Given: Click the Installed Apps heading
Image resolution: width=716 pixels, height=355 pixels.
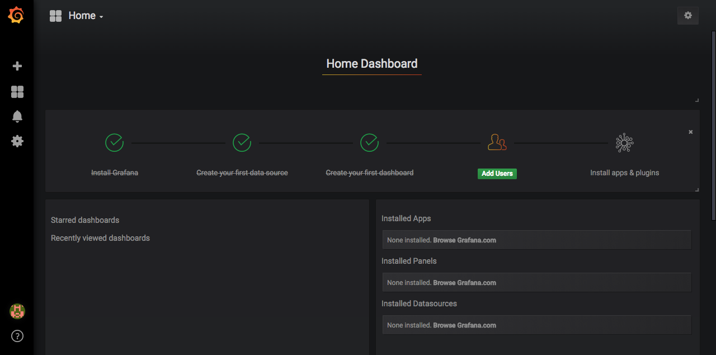Looking at the screenshot, I should [406, 218].
